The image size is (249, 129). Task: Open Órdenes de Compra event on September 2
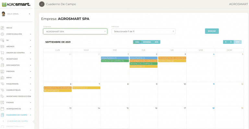click(x=144, y=64)
